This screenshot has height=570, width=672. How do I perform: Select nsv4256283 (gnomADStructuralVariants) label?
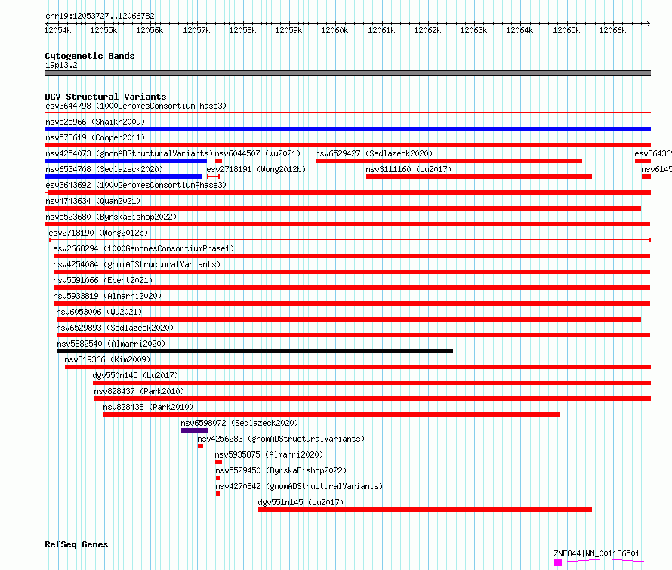[281, 439]
